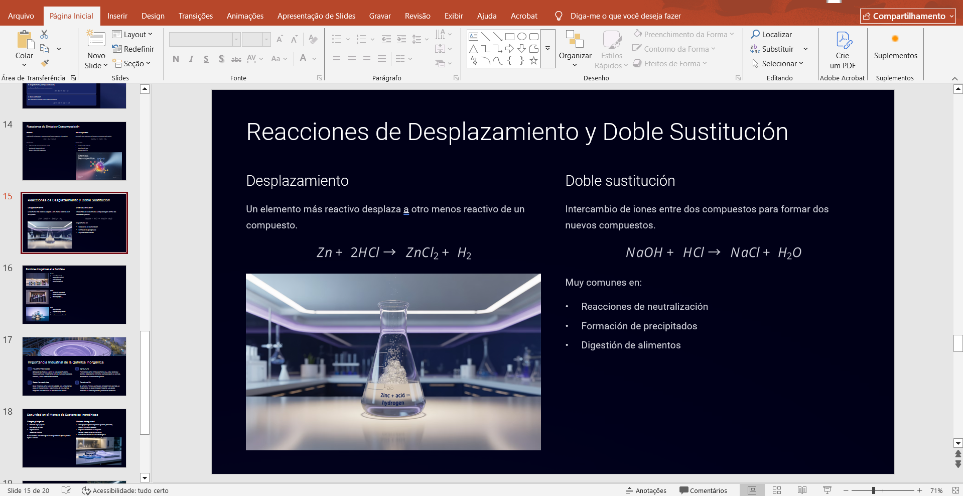Adjust the zoom slider handle
The width and height of the screenshot is (963, 496).
(874, 490)
